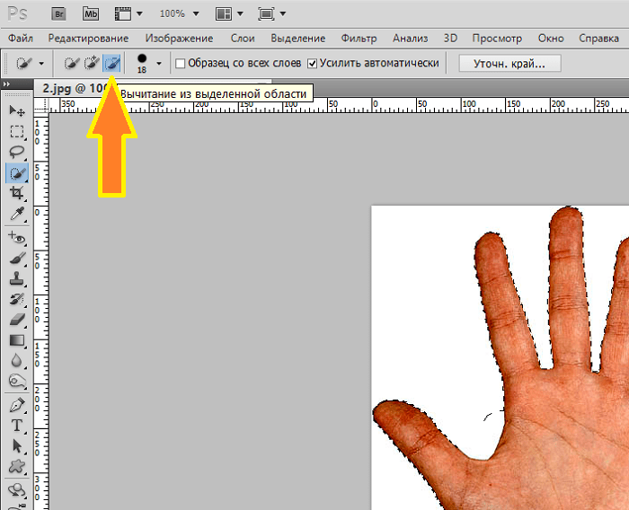Open the Справка menu
The image size is (629, 510).
point(598,39)
